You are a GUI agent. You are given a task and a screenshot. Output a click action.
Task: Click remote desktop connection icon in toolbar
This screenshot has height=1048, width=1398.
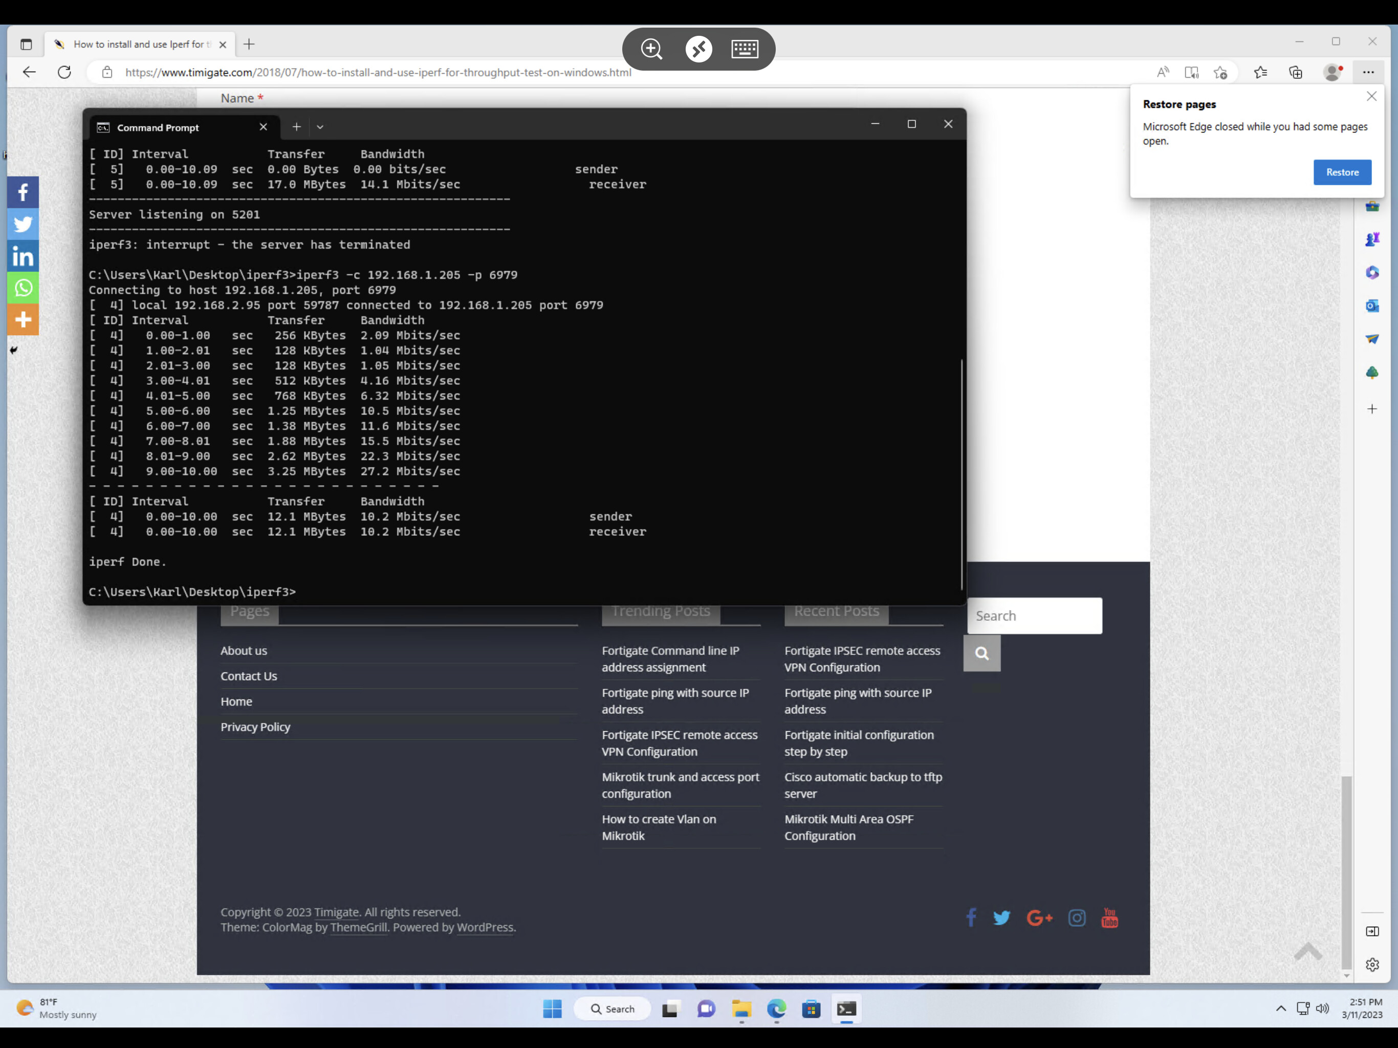698,49
